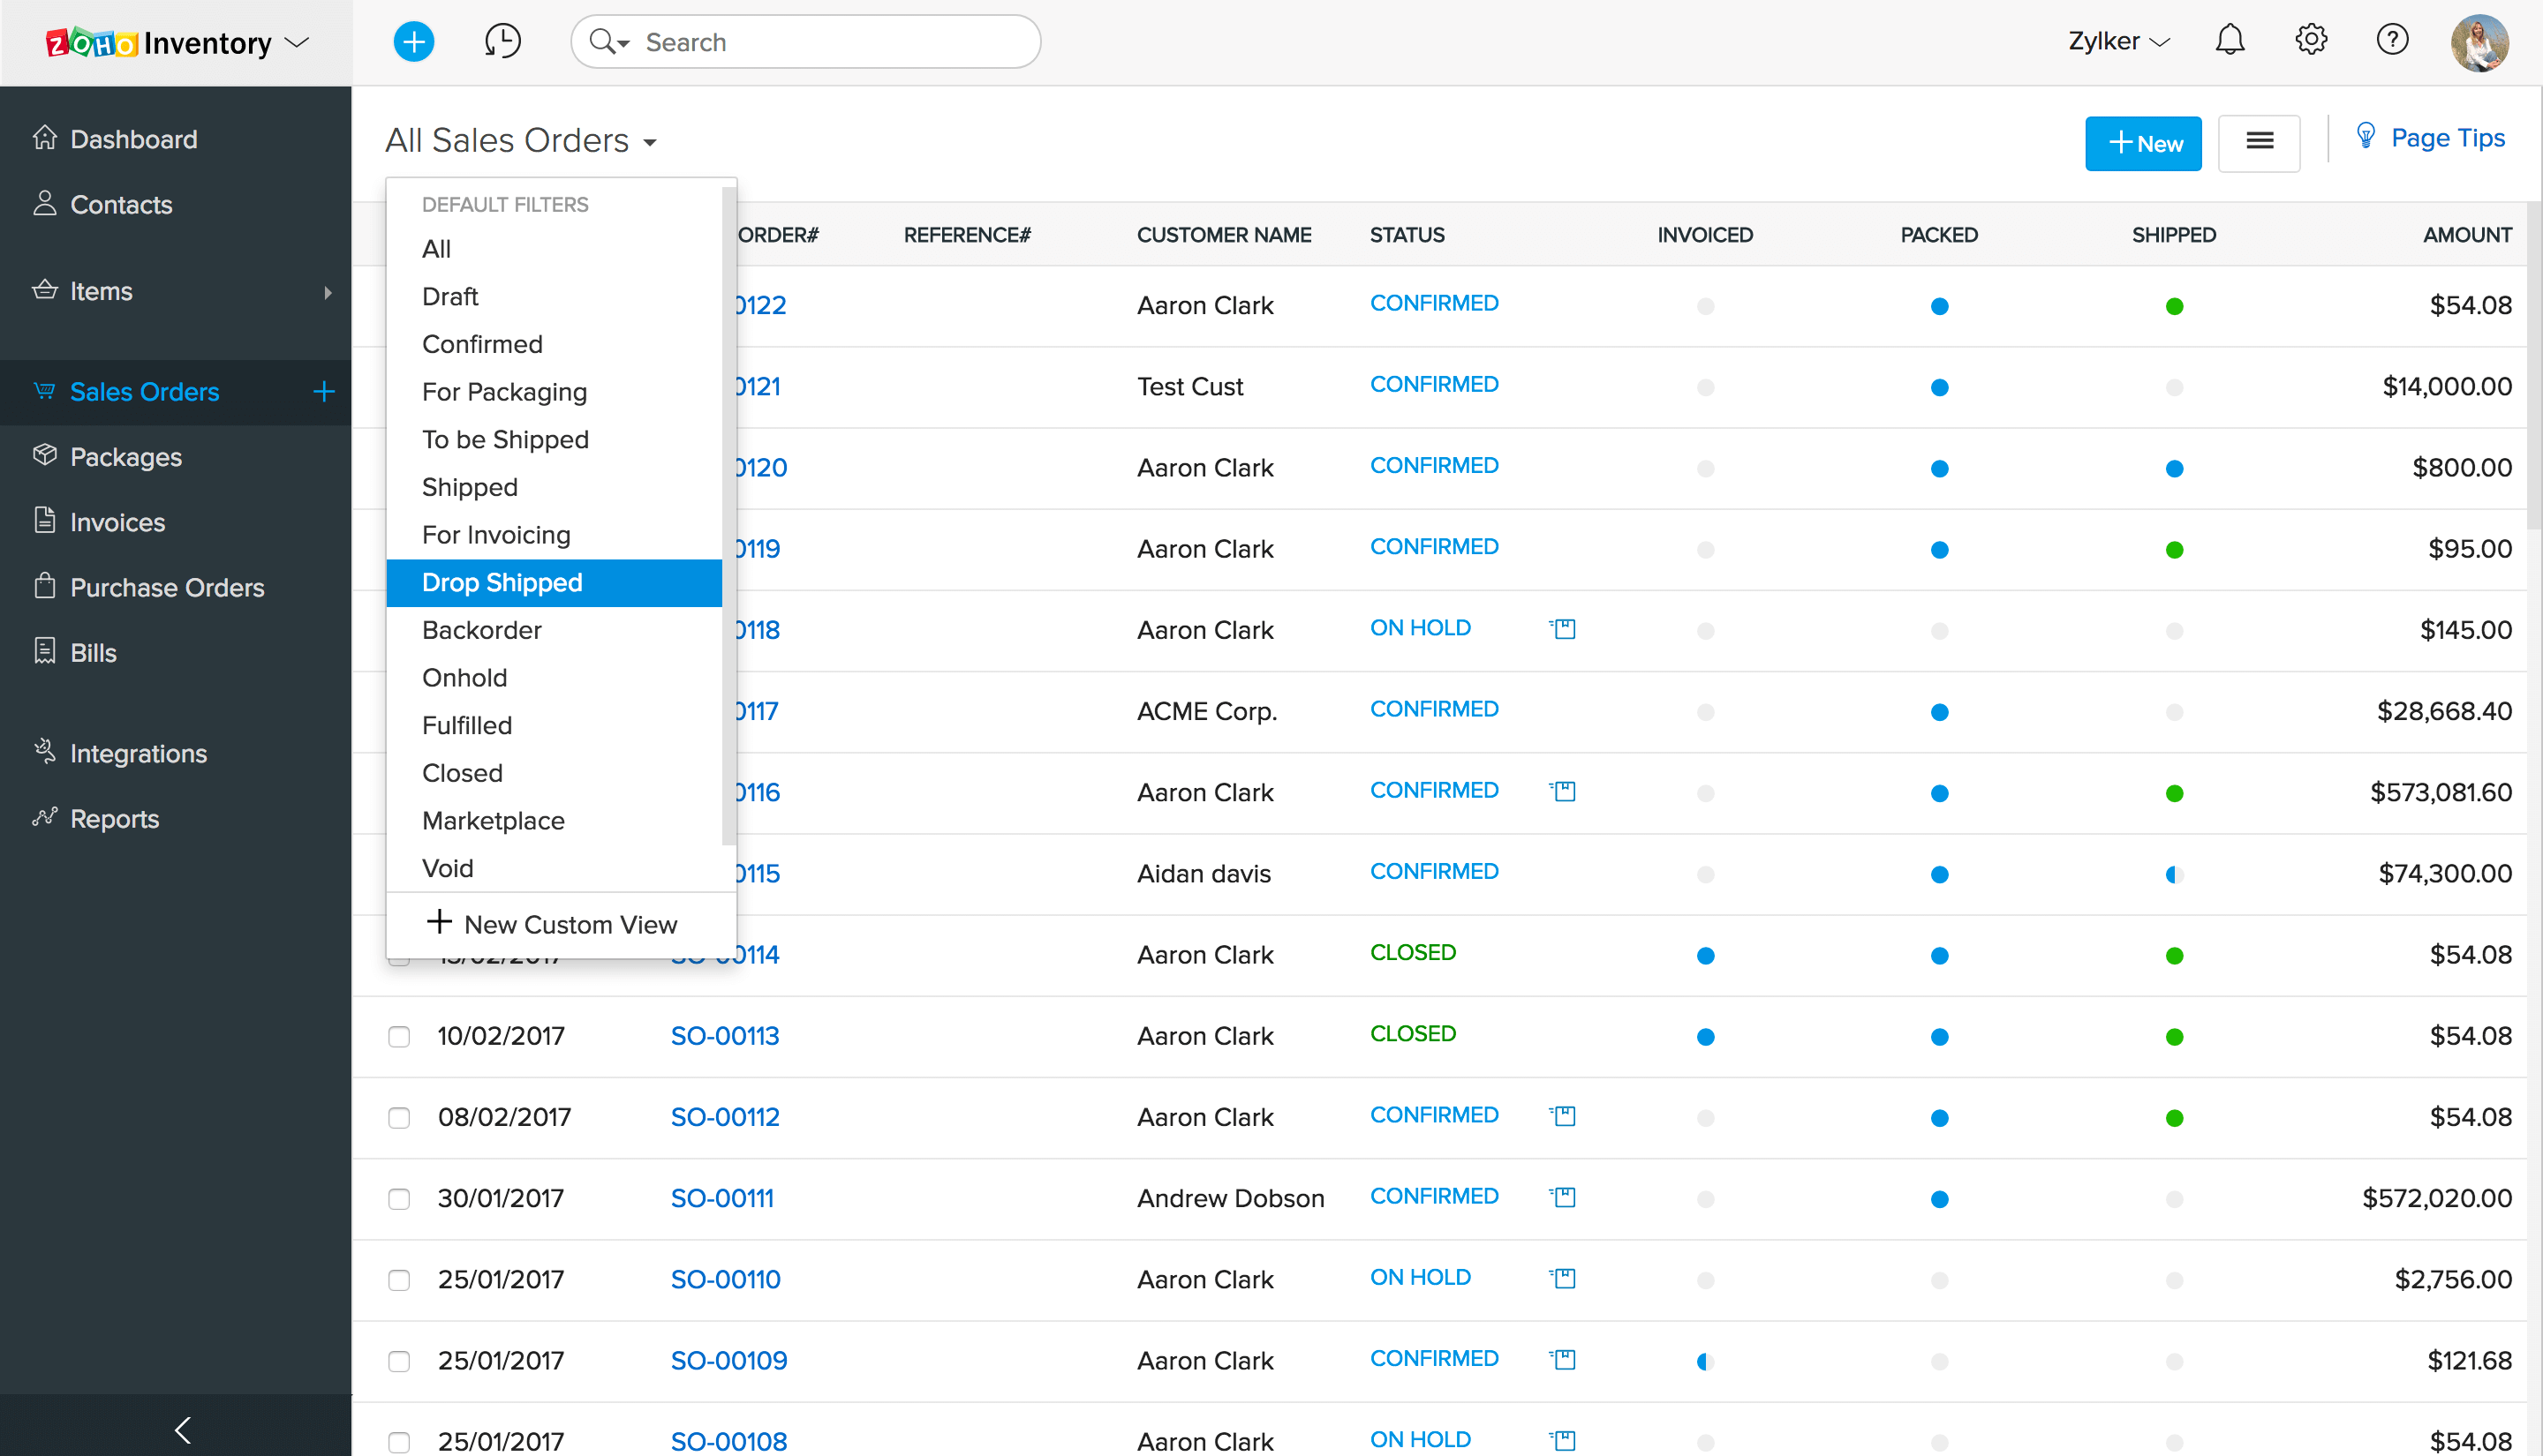Click the search input field
Viewport: 2543px width, 1456px height.
tap(805, 41)
